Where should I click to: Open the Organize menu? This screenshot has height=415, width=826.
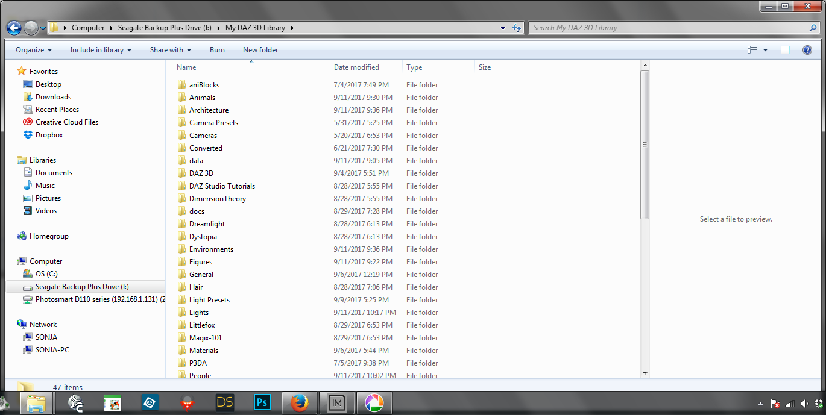(x=34, y=50)
